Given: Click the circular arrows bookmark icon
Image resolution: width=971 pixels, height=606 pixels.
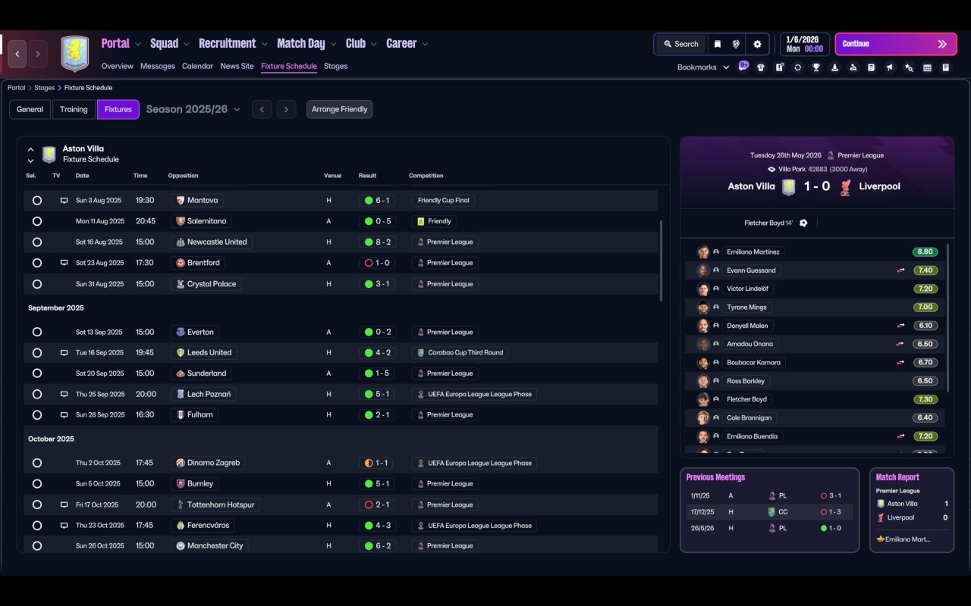Looking at the screenshot, I should click(797, 67).
